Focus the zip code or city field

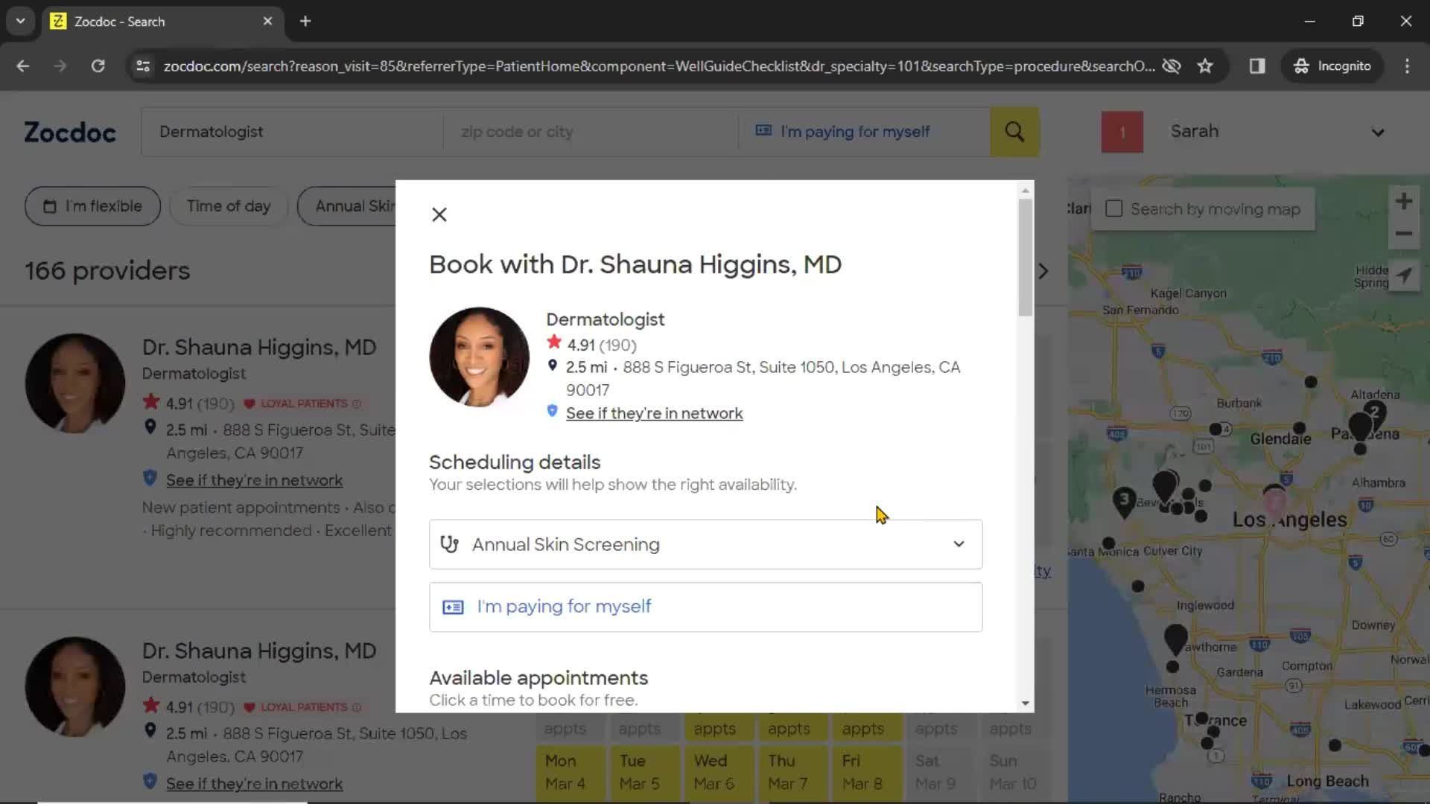[x=590, y=132]
